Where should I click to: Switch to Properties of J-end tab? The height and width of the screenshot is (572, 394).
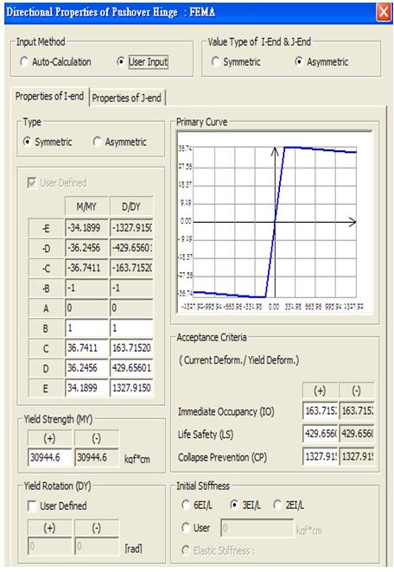[127, 98]
